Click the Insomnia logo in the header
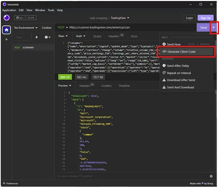Viewport: 219px width, 187px height. (6, 18)
